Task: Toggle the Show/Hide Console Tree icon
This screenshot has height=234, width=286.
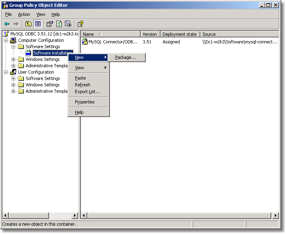Action: [x=38, y=24]
